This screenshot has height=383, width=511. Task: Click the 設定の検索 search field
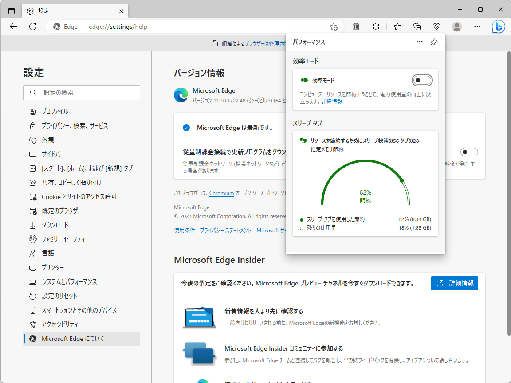[82, 93]
